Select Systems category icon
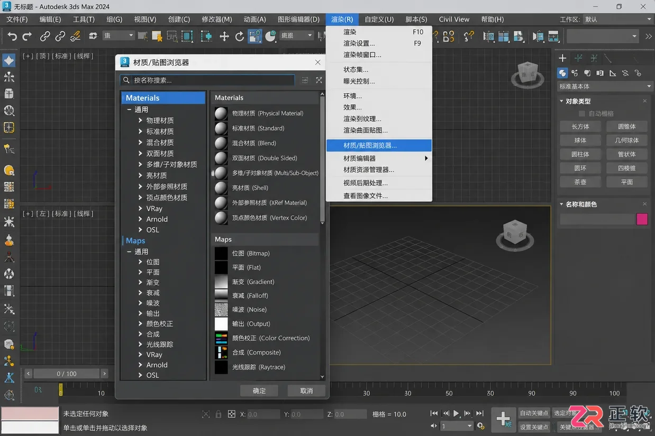 638,73
